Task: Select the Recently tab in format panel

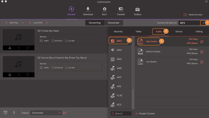Action: click(x=118, y=32)
